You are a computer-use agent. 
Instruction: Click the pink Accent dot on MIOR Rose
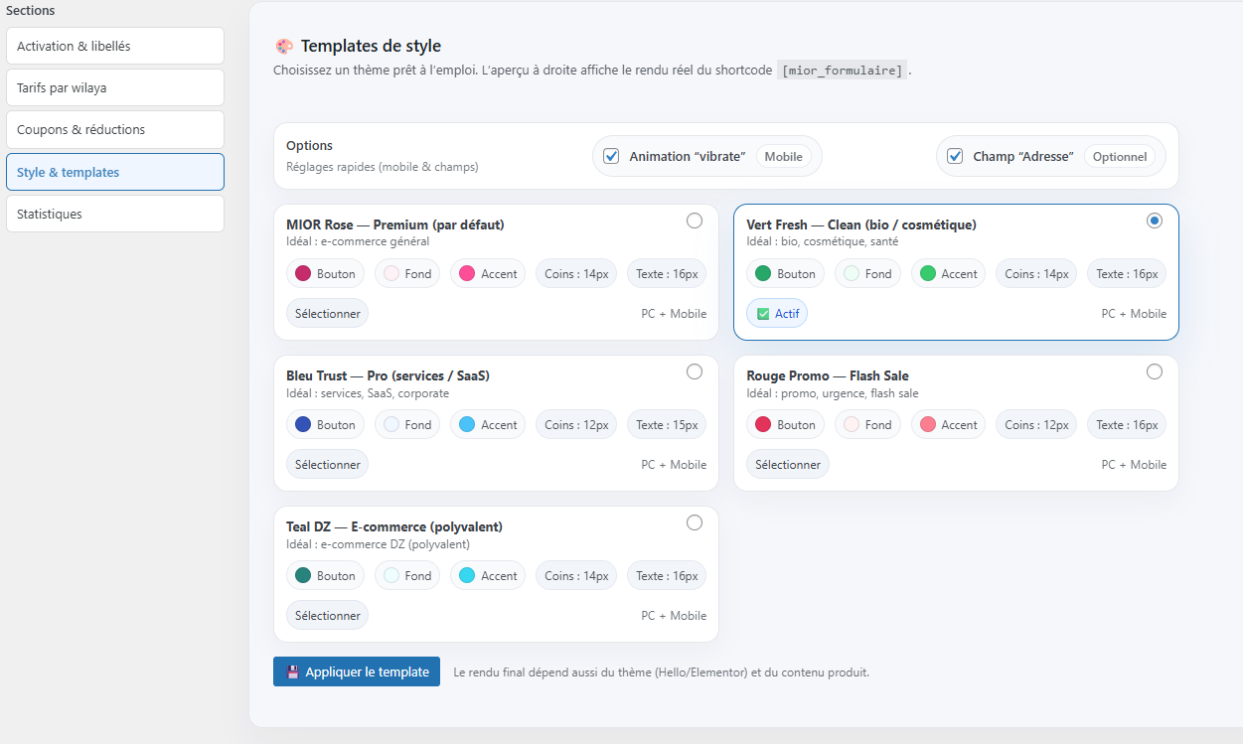465,272
